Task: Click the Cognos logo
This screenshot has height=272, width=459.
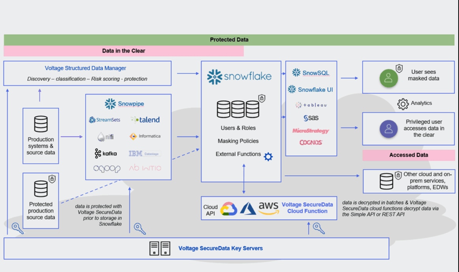Action: 311,142
